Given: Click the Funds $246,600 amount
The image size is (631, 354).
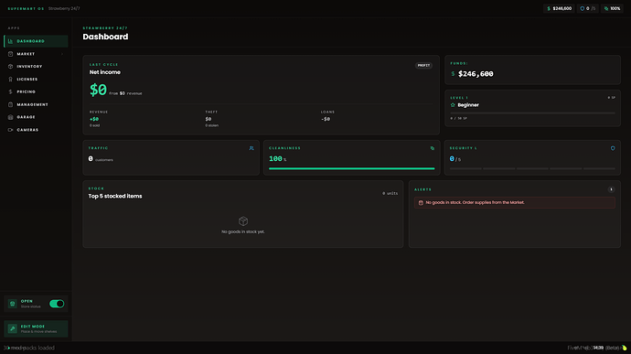Looking at the screenshot, I should click(476, 74).
